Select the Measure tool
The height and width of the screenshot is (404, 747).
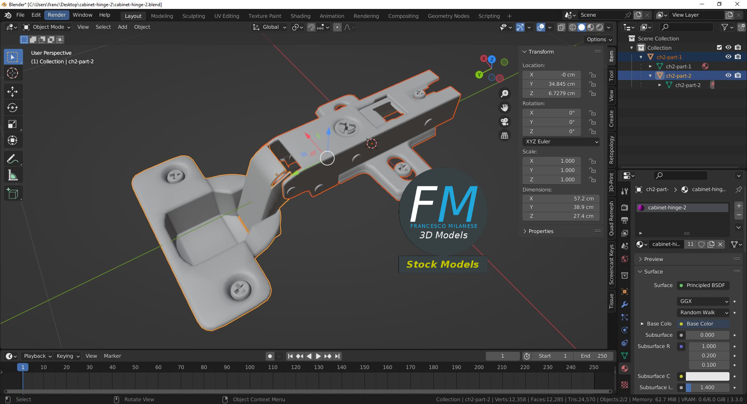point(12,175)
